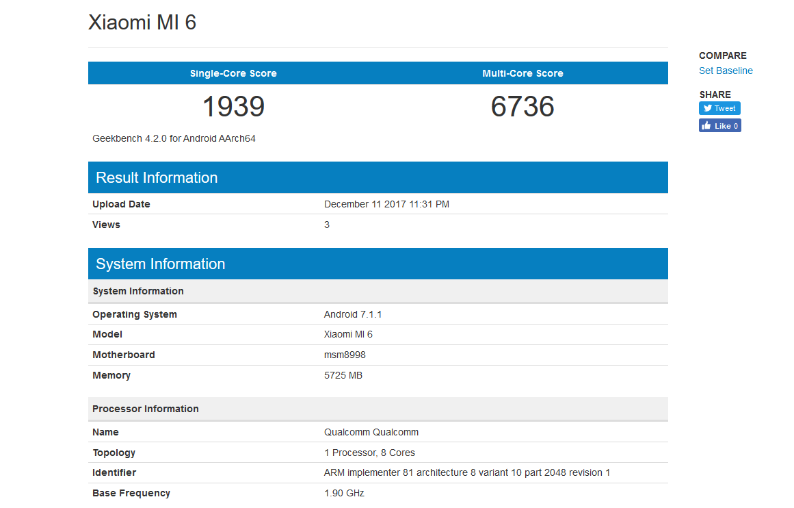Click the Facebook thumbs-up icon
794x508 pixels.
(x=706, y=125)
